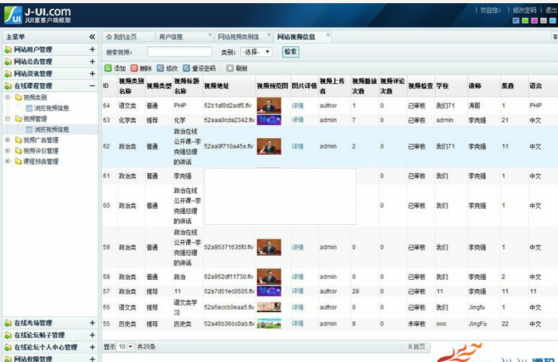Open the tab overflow arrow at right
Image resolution: width=558 pixels, height=362 pixels.
[555, 37]
